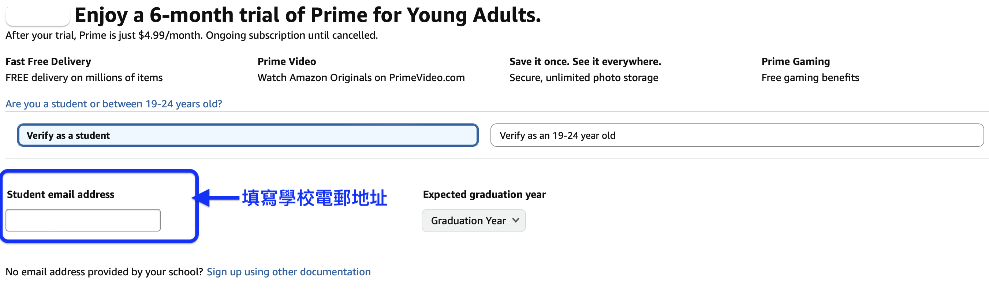989x306 pixels.
Task: Click the blank Prime logo badge beside headline
Action: point(38,15)
